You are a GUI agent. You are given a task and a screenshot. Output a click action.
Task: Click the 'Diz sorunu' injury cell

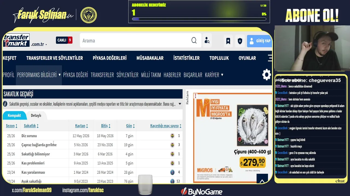29,136
